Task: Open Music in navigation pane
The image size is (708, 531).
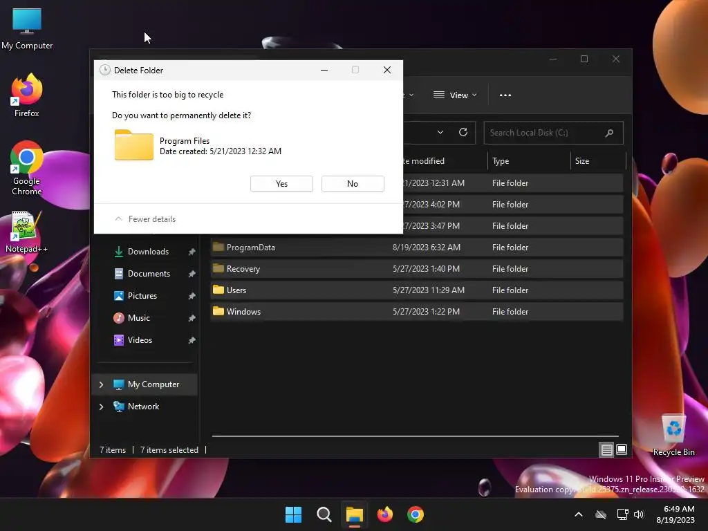Action: point(138,318)
